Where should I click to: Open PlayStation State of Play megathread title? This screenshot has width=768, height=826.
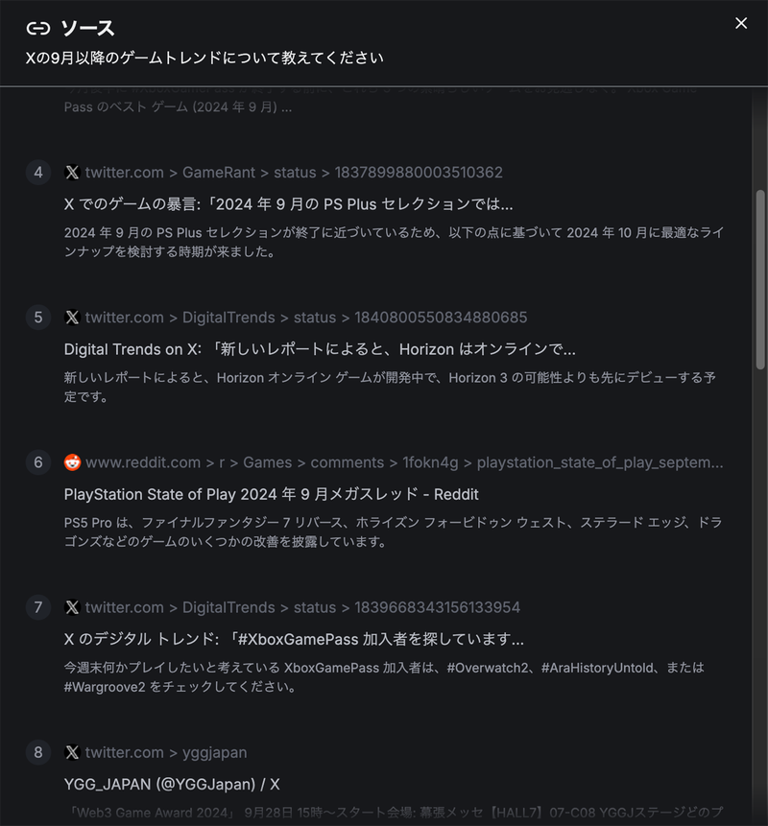coord(271,494)
